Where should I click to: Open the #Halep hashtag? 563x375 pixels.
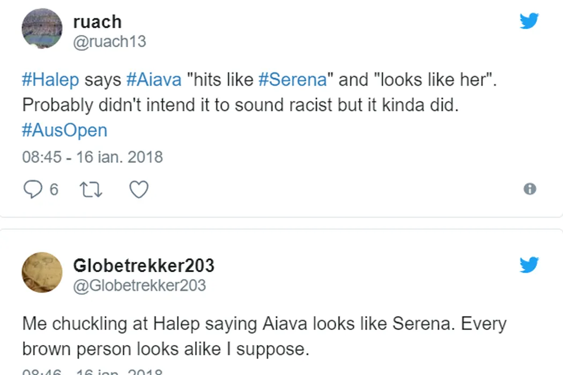(50, 80)
